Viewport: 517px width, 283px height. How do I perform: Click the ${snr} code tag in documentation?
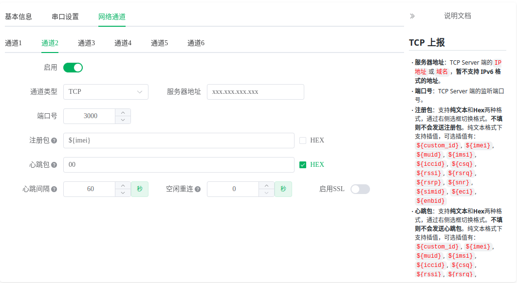tap(459, 182)
